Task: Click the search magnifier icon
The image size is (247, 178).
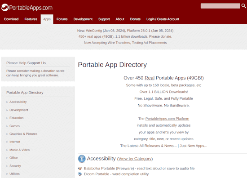Action: point(243,6)
